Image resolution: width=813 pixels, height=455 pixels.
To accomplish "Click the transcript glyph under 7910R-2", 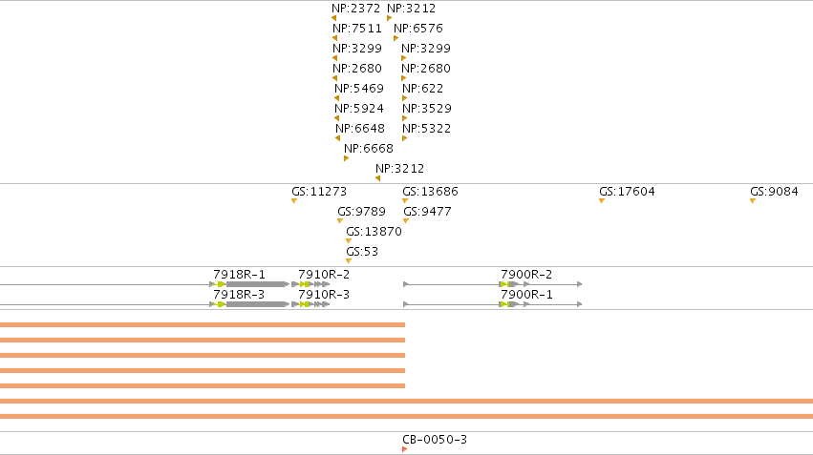I will coord(310,284).
